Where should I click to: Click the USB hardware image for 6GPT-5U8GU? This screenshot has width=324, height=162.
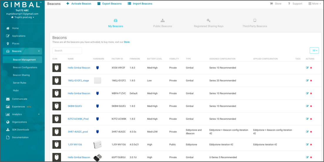pos(97,158)
